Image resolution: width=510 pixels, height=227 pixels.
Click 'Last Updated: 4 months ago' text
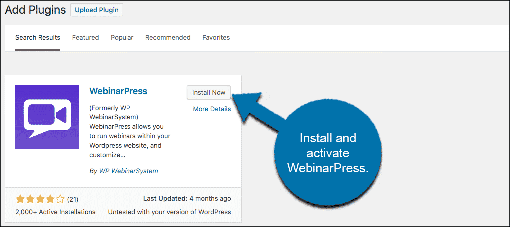click(187, 199)
